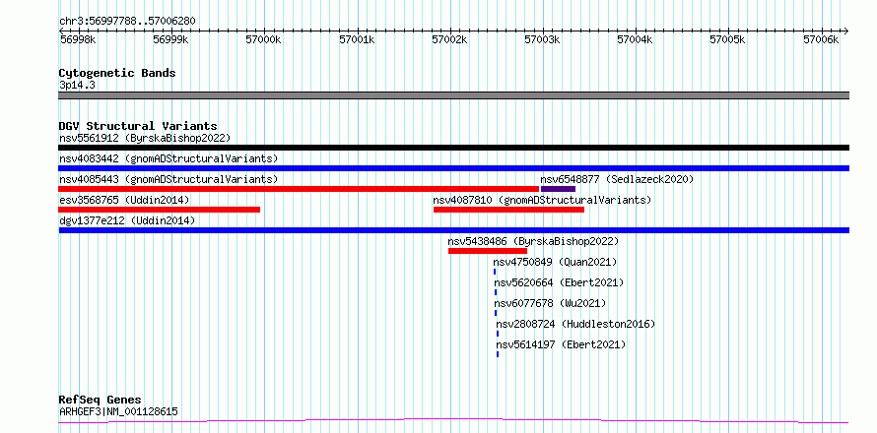The image size is (877, 433).
Task: Click the 57005k ruler tick label
Action: pos(727,39)
